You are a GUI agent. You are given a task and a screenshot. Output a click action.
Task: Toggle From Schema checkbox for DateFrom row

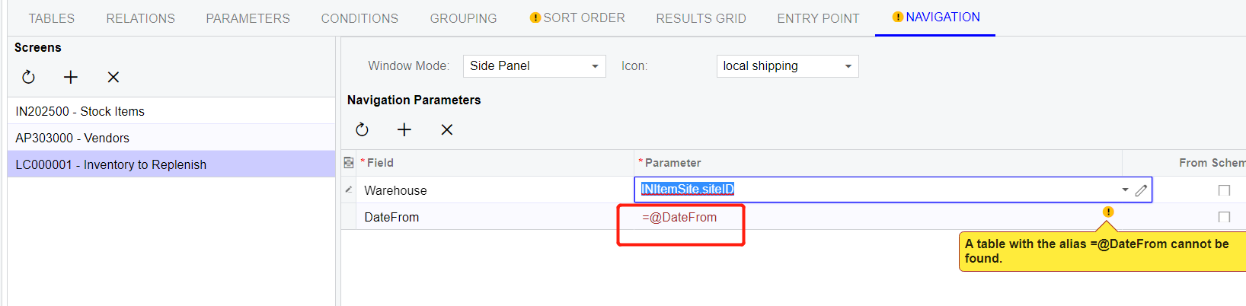coord(1224,217)
